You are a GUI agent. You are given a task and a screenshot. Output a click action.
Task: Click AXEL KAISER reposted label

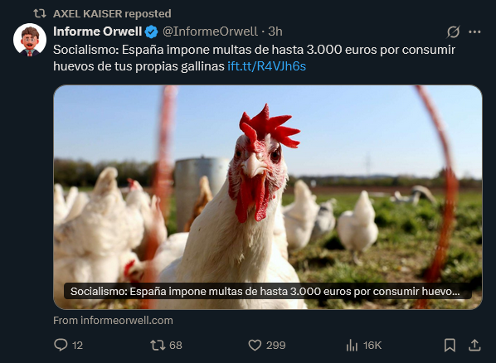click(x=112, y=13)
